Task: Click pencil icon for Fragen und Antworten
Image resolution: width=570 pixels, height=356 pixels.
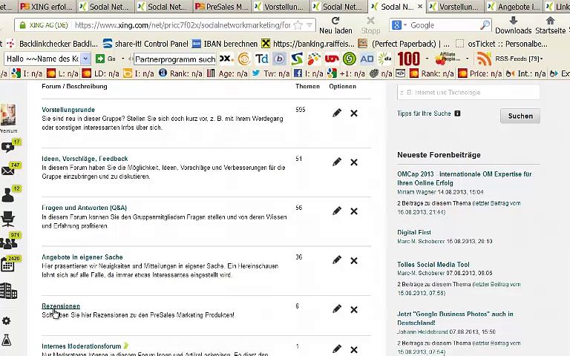Action: [337, 211]
